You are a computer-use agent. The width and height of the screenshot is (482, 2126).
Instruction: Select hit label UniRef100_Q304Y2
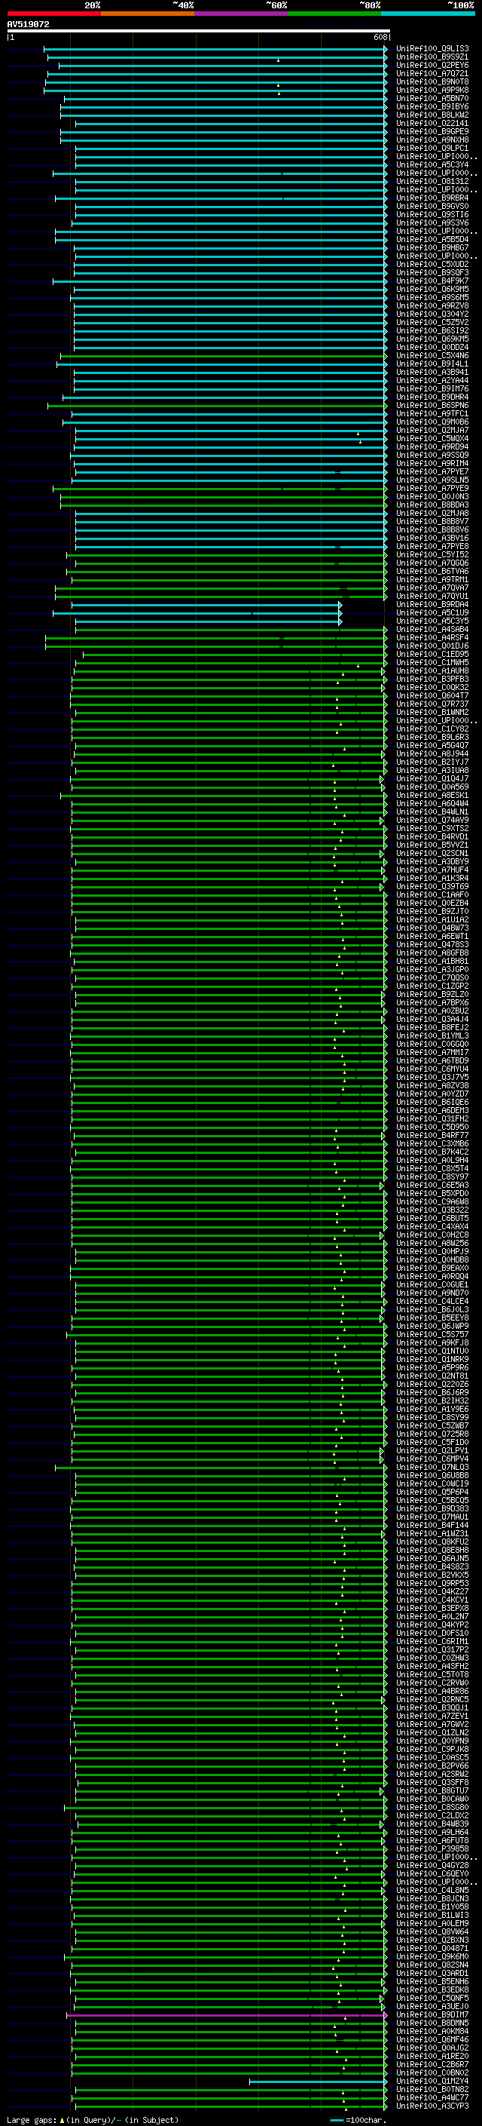pyautogui.click(x=432, y=314)
